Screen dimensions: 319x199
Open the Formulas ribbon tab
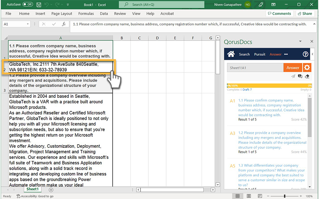tap(86, 14)
